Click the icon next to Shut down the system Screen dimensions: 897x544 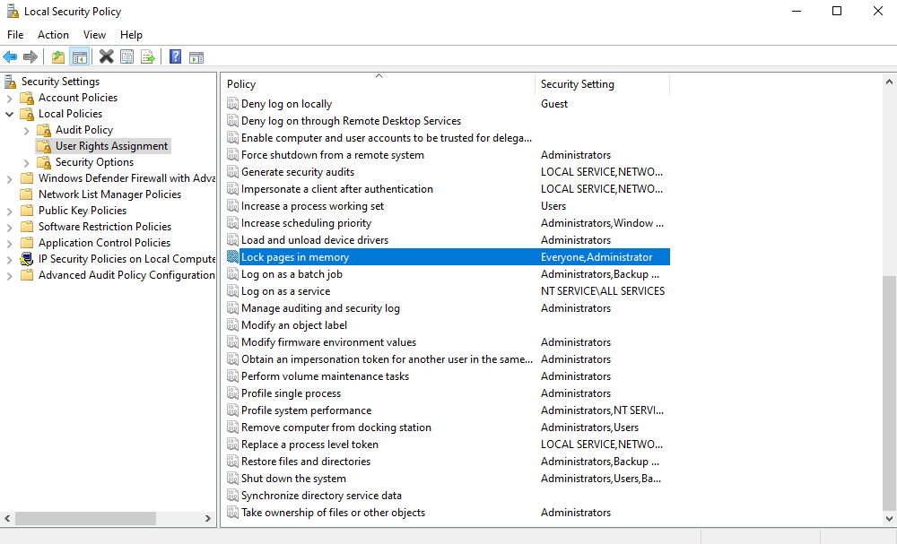click(232, 479)
